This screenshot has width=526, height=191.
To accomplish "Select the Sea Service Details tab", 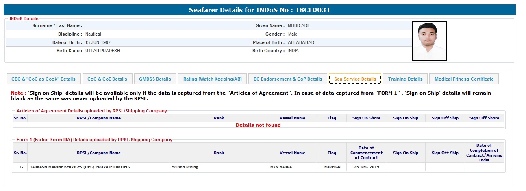I will point(355,79).
